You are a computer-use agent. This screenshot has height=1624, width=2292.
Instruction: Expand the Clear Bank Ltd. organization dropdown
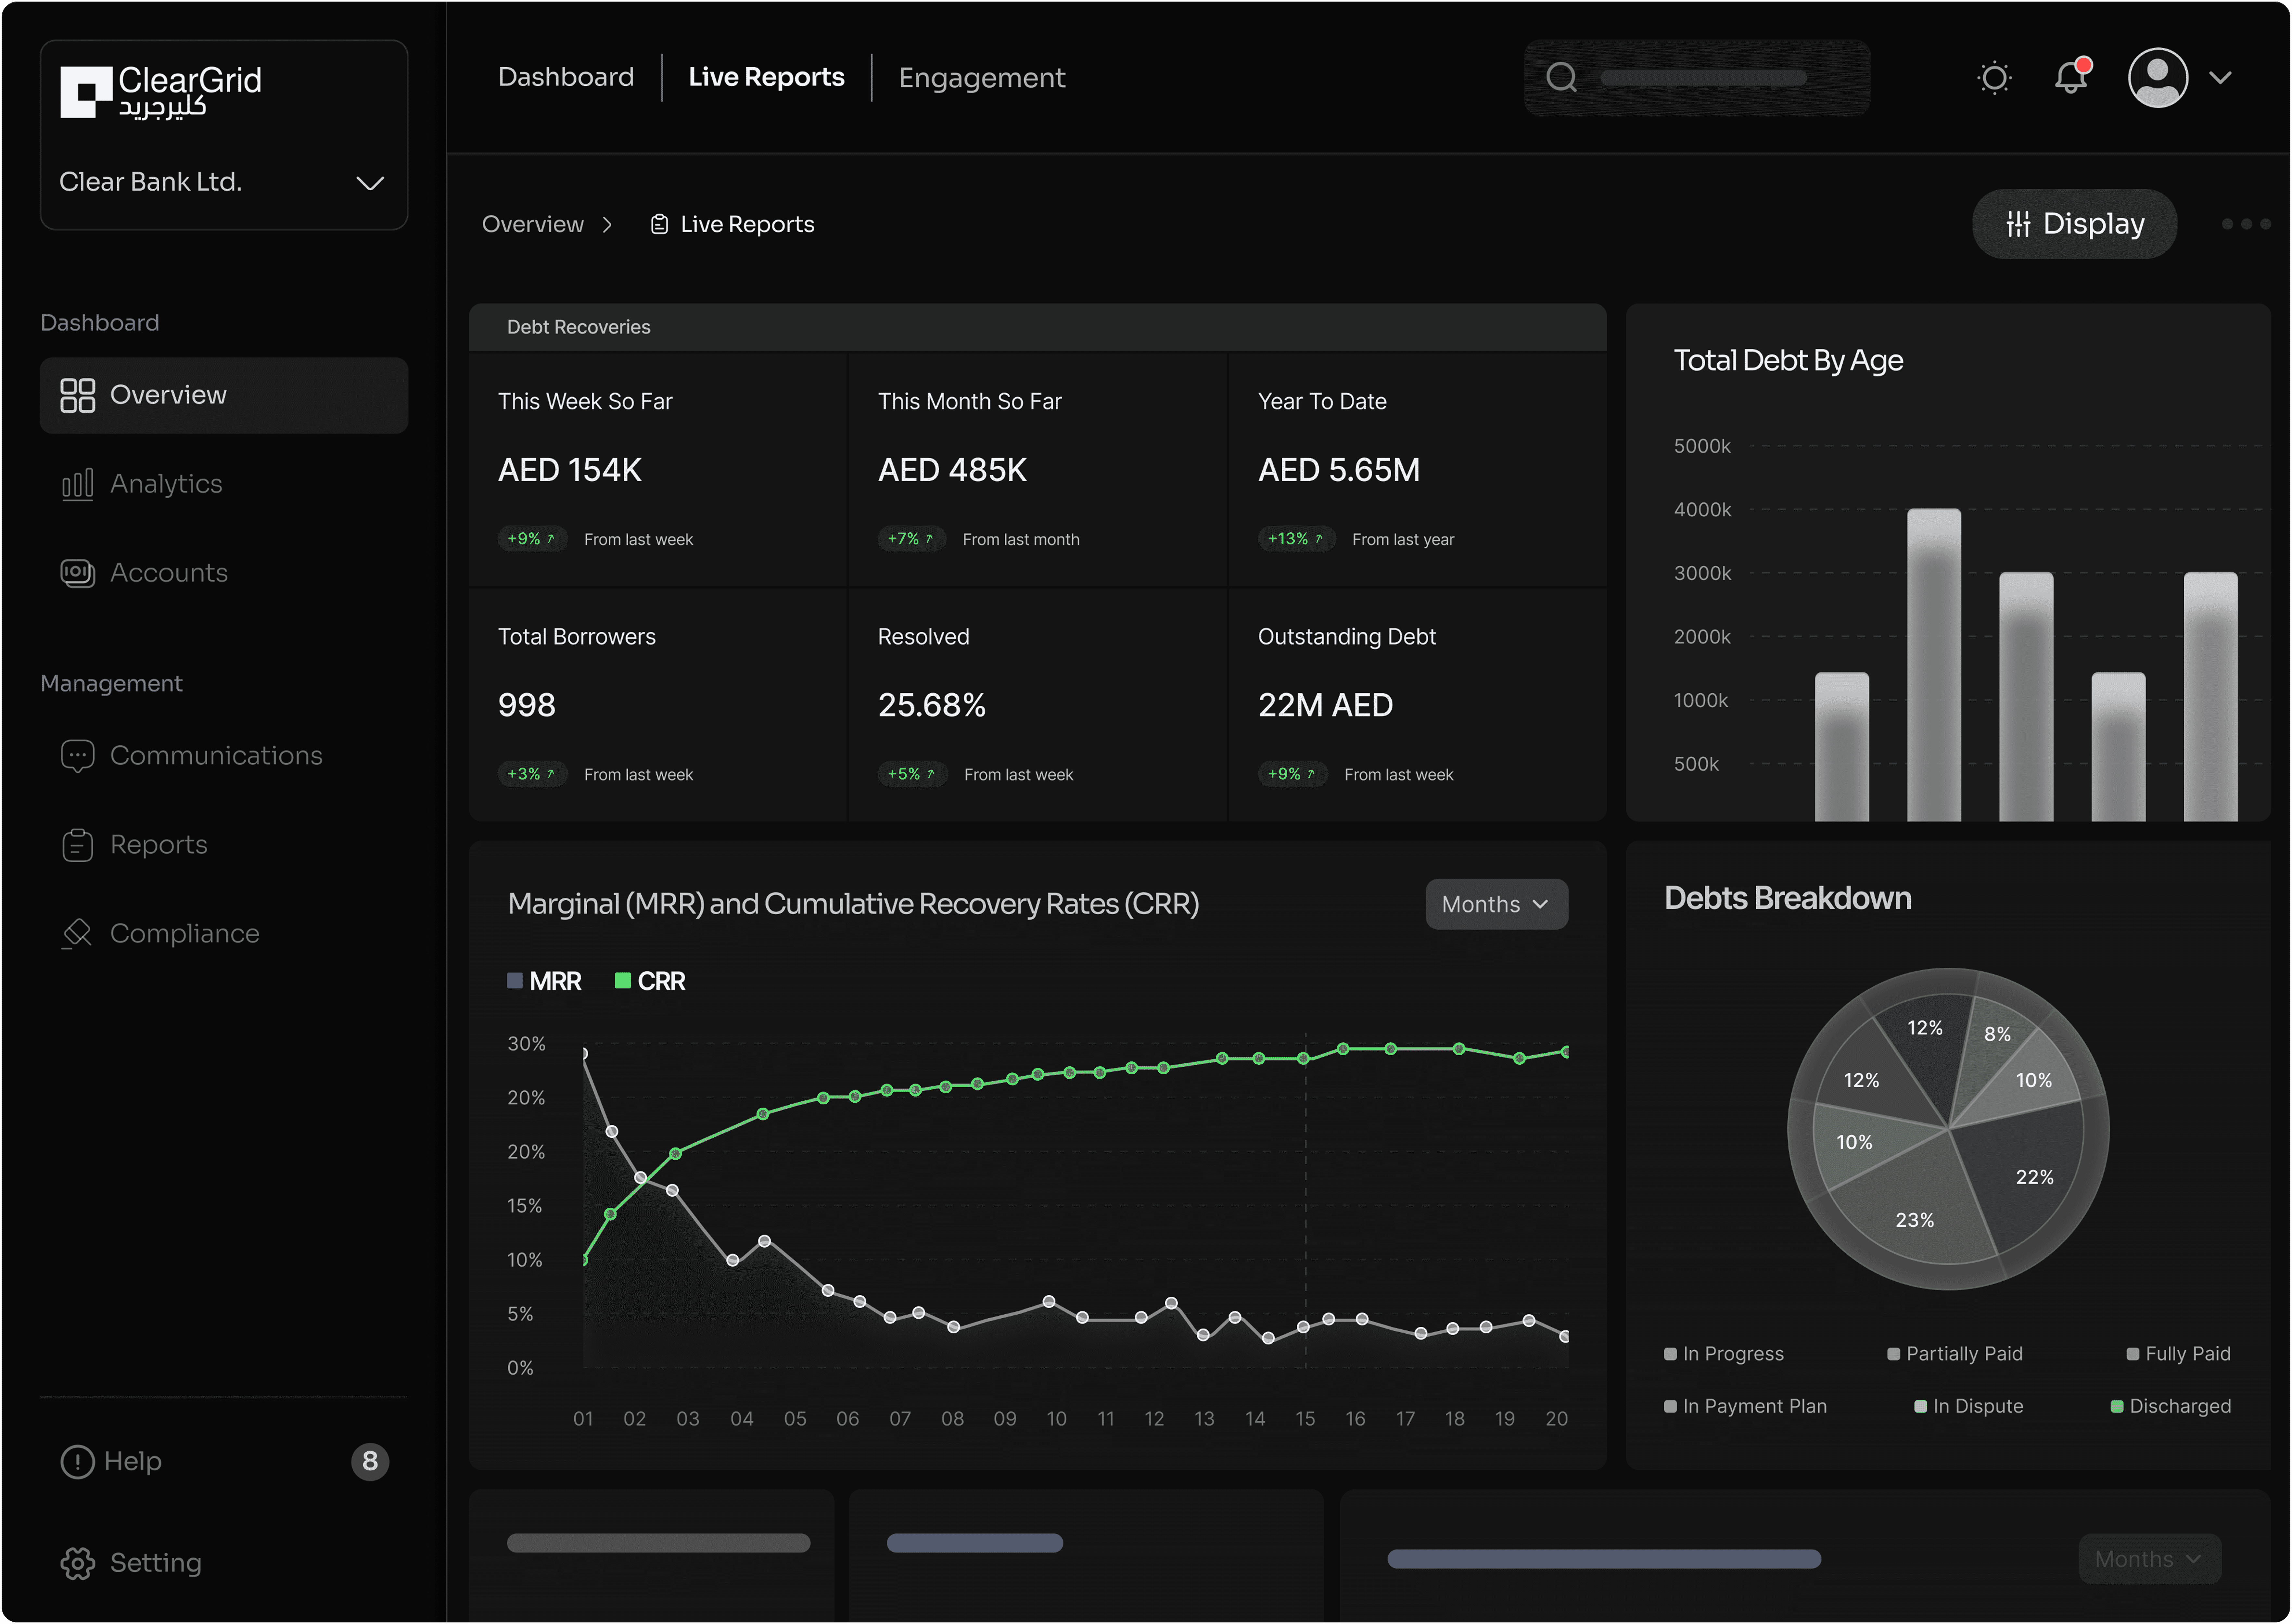(370, 183)
